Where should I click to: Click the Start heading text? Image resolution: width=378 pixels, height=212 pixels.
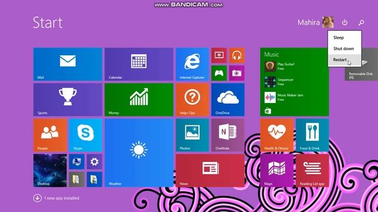pos(48,22)
